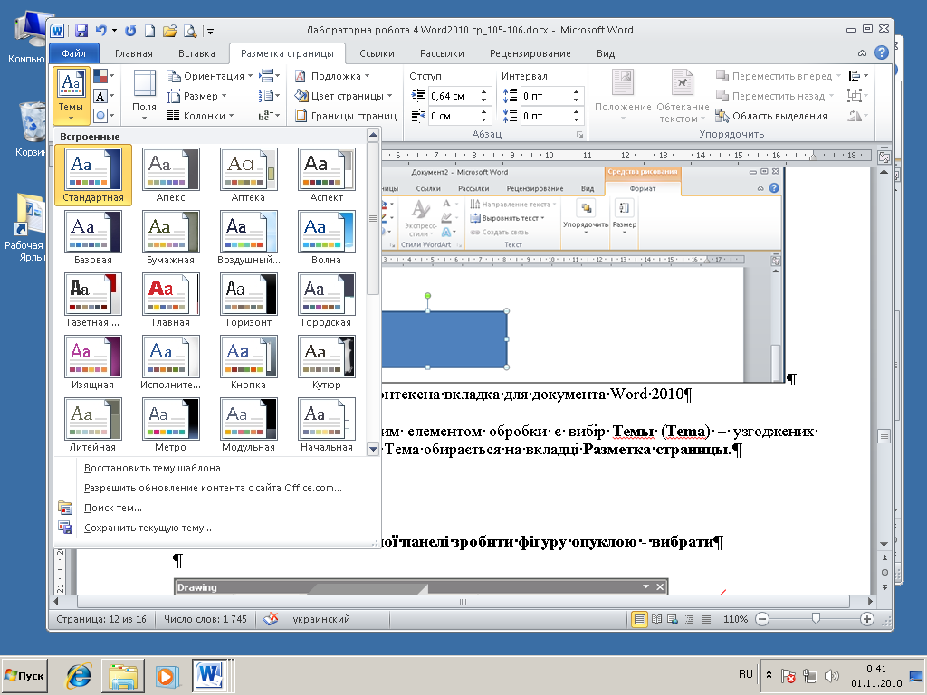Open Internet Explorer from taskbar
The image size is (927, 695).
[79, 675]
